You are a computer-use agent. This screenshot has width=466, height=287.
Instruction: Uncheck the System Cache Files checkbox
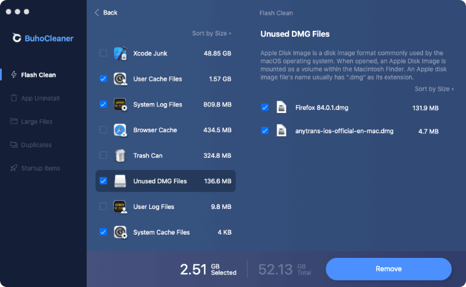[x=103, y=232]
